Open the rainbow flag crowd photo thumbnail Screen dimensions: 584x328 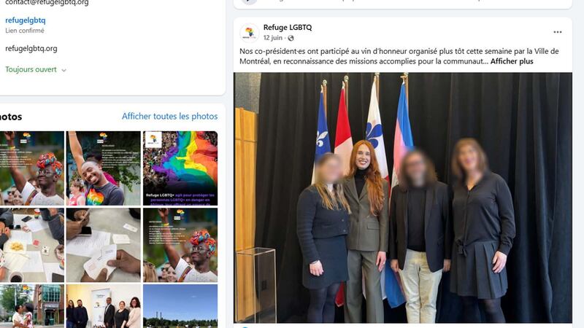[x=180, y=168]
